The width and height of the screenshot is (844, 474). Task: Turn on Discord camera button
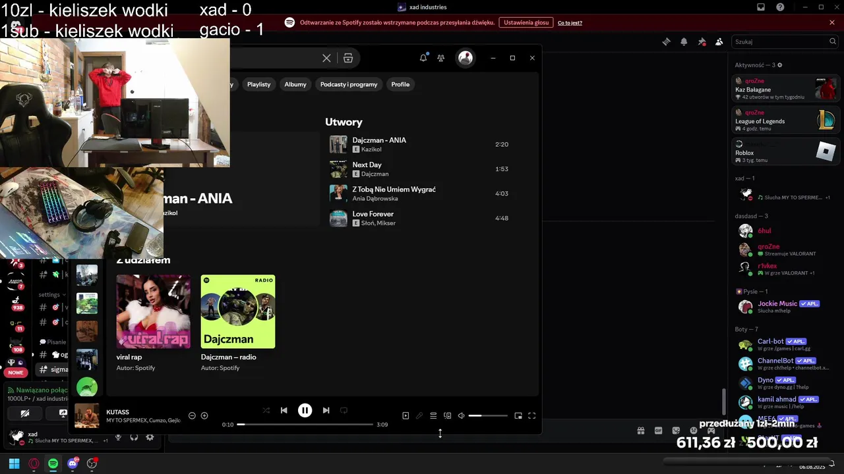click(25, 413)
